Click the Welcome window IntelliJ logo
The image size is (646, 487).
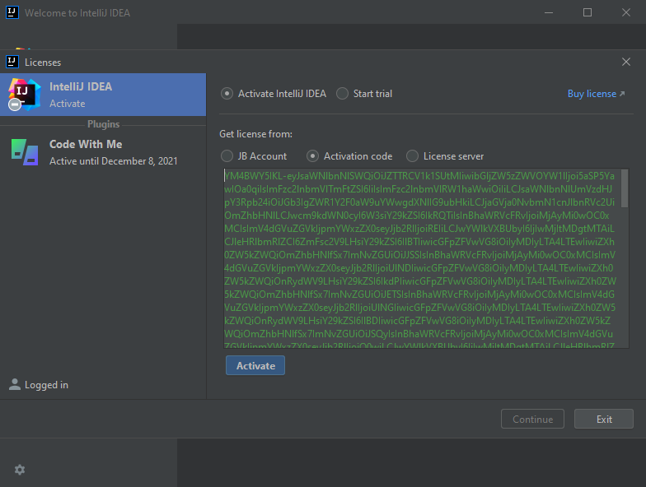pos(12,13)
